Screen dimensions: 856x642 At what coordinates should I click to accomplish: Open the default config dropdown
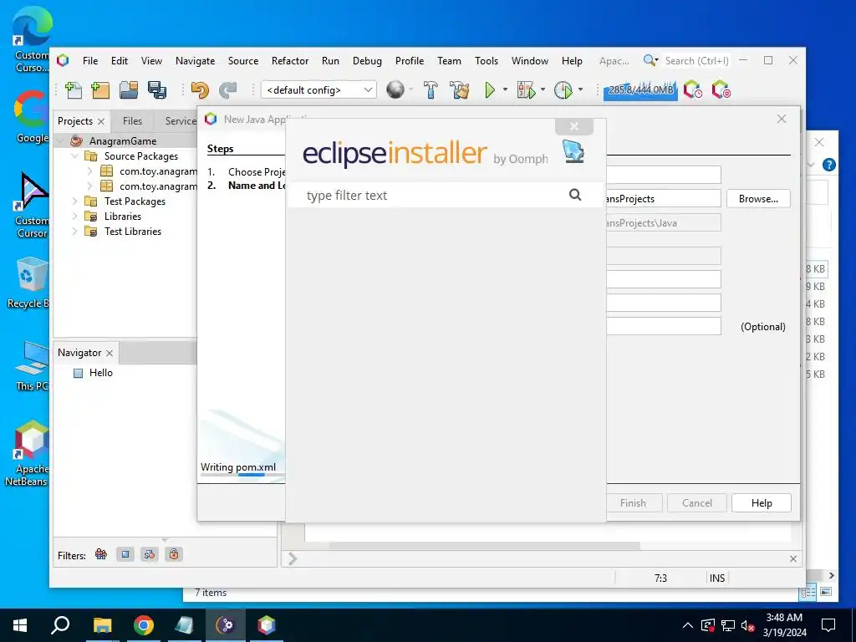(x=318, y=90)
